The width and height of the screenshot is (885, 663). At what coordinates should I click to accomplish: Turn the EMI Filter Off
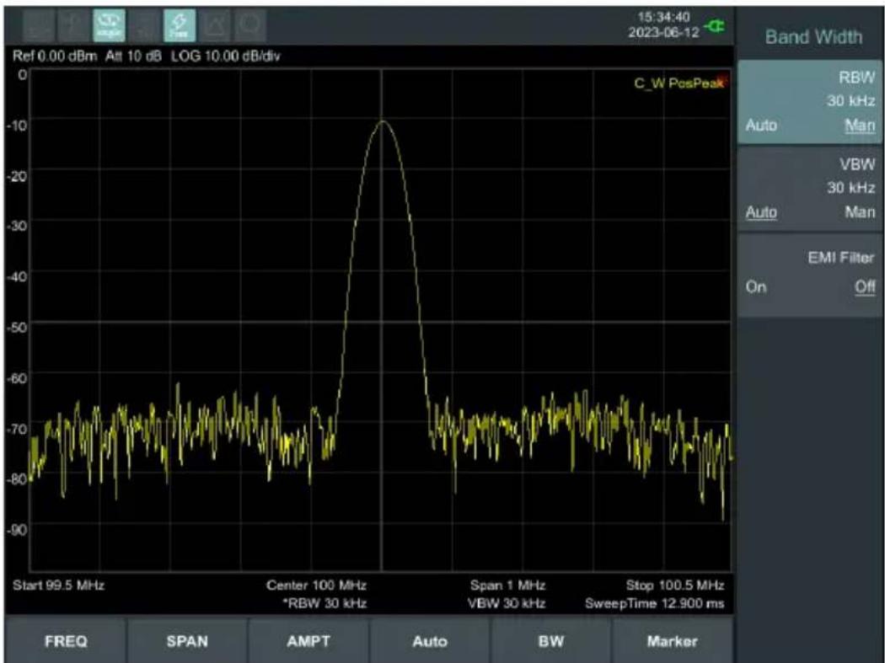(x=865, y=286)
